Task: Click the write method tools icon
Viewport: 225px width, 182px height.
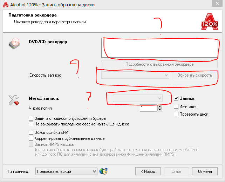Action: (14, 100)
